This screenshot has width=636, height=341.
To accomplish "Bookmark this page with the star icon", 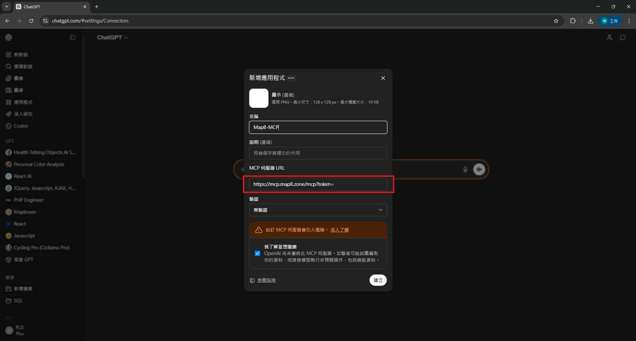I will coord(556,21).
